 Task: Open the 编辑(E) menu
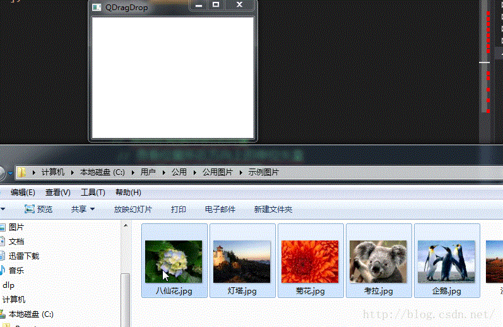23,192
